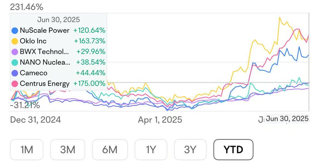
Task: Click the NuScale Power blue legend dot
Action: pyautogui.click(x=15, y=31)
